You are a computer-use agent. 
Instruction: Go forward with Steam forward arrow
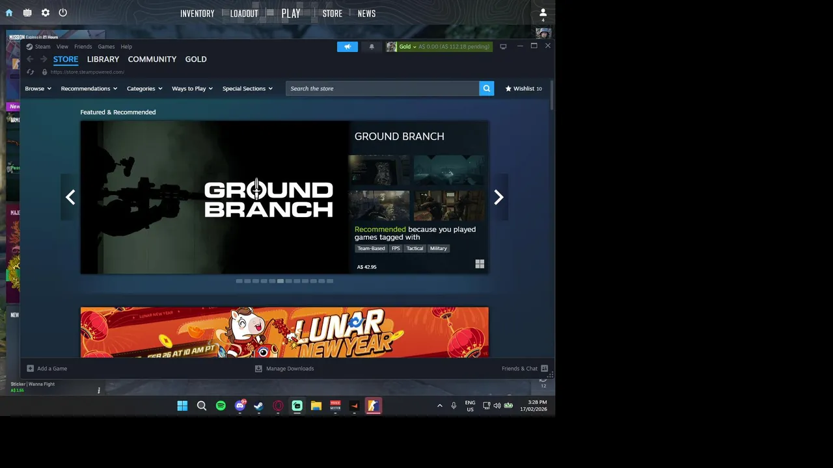pos(44,59)
